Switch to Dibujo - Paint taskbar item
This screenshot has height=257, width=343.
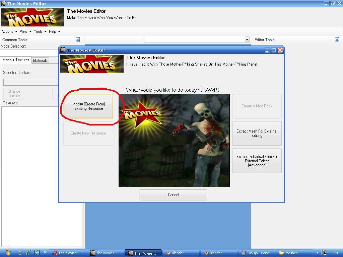257,253
